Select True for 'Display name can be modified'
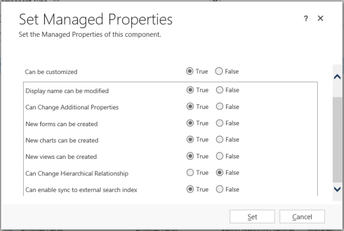Screen dimensions: 344x231 pyautogui.click(x=190, y=90)
